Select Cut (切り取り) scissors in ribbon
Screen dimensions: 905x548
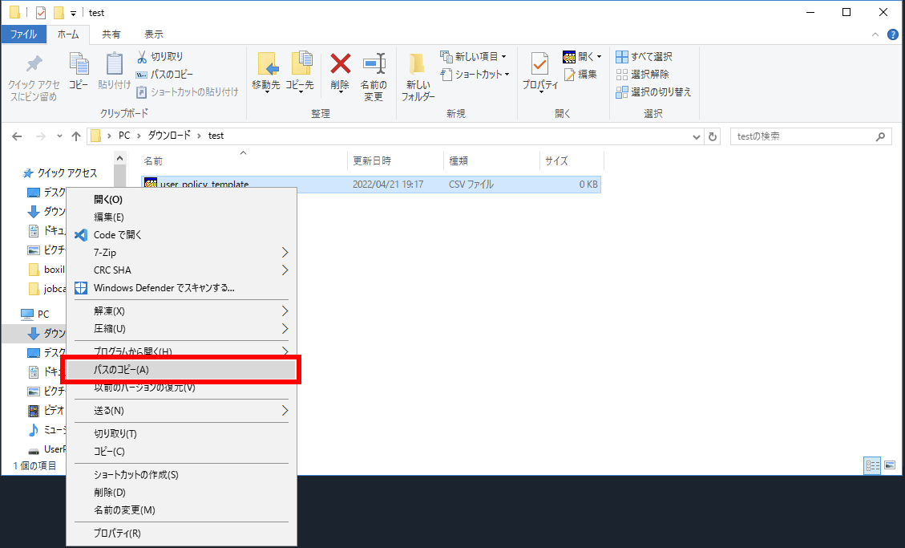160,57
